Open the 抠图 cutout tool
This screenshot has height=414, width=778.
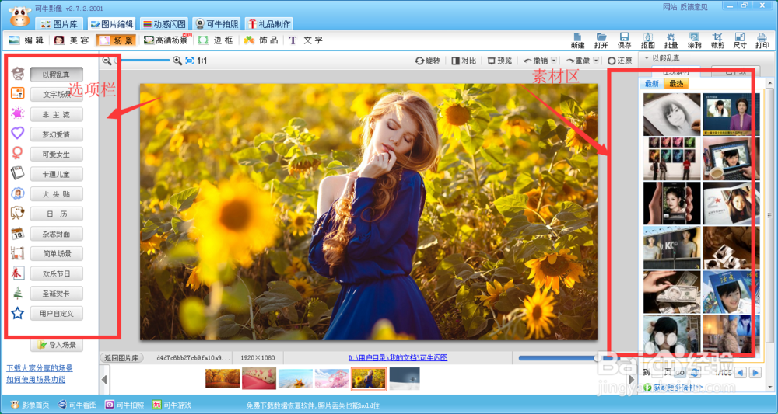(647, 40)
